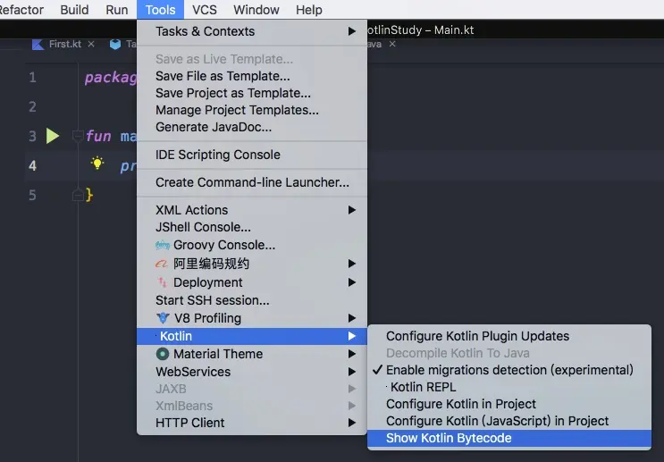
Task: Open the Refactor menu
Action: click(21, 9)
